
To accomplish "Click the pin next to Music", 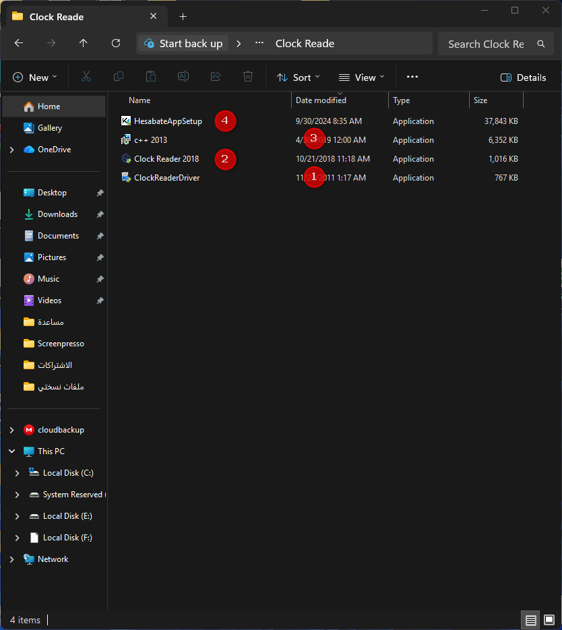I will click(x=100, y=279).
